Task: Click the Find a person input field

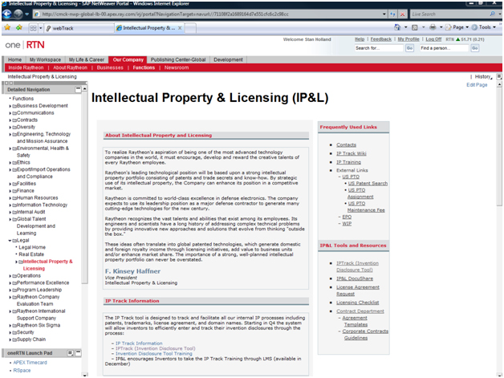Action: click(x=445, y=48)
